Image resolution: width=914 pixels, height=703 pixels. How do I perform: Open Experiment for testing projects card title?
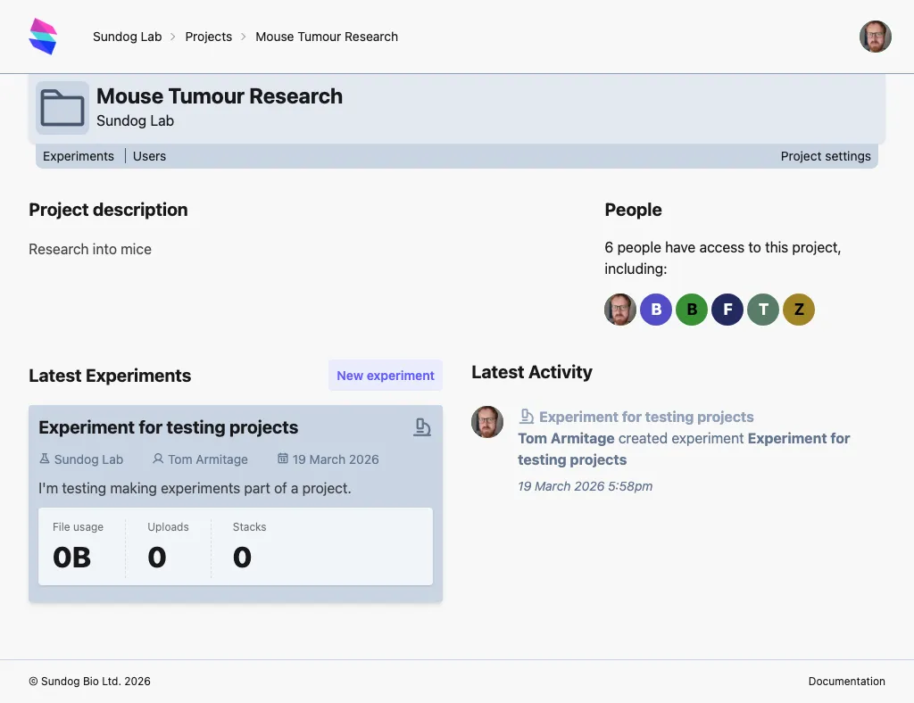point(168,427)
